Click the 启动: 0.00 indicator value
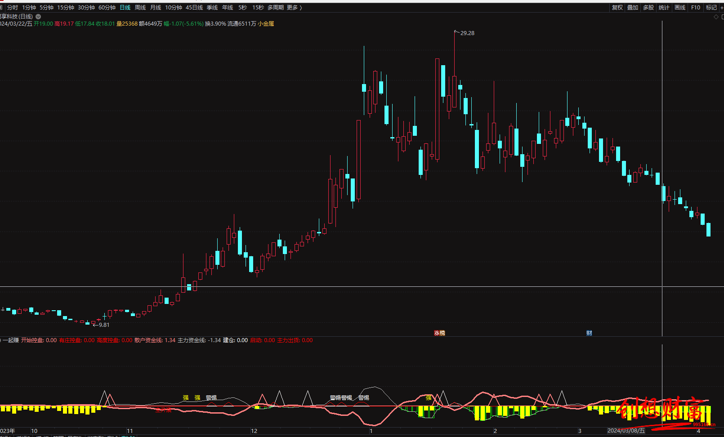 tap(262, 340)
